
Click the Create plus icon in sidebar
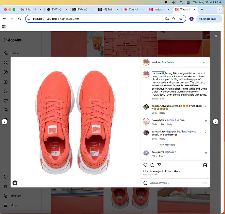pyautogui.click(x=6, y=110)
